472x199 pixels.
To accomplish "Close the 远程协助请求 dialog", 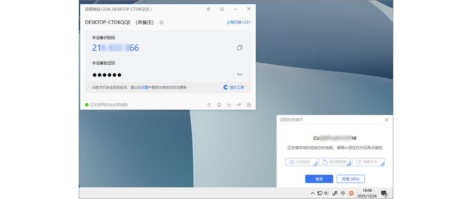I will [386, 120].
